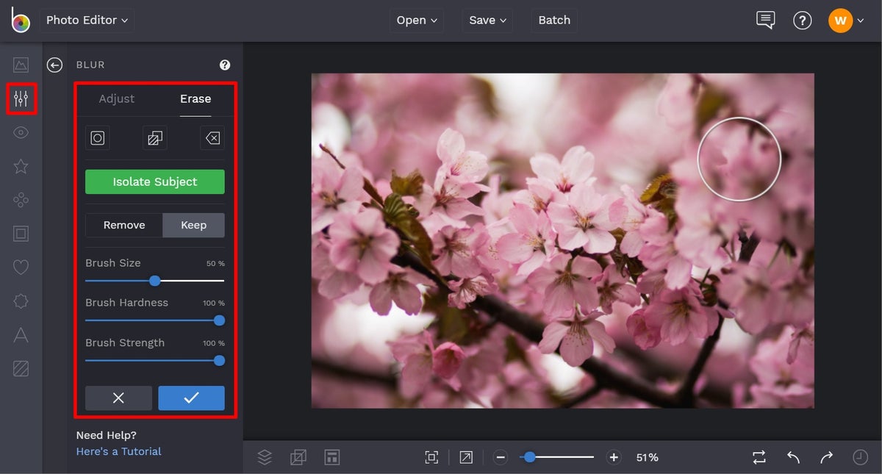Click the Need Help? text

tap(106, 435)
